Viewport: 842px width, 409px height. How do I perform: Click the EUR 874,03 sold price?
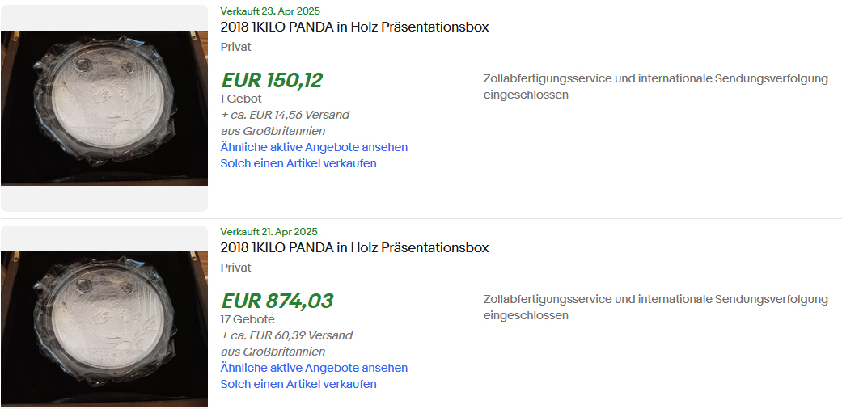pyautogui.click(x=277, y=301)
